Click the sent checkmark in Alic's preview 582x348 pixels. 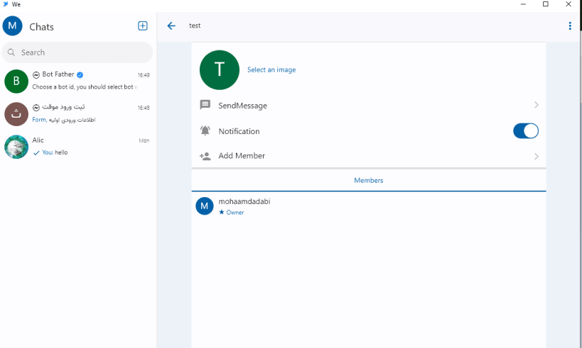(36, 152)
